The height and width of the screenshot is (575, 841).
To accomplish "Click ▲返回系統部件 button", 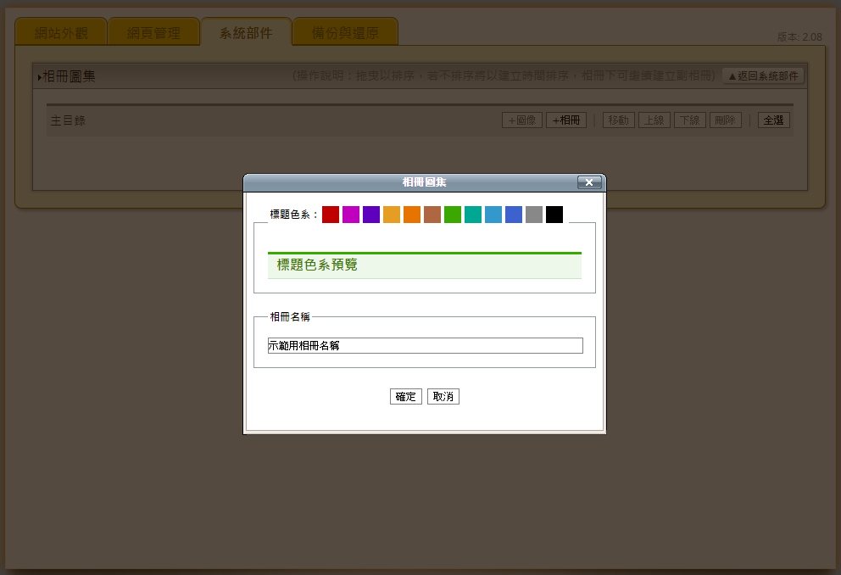I will click(x=763, y=76).
